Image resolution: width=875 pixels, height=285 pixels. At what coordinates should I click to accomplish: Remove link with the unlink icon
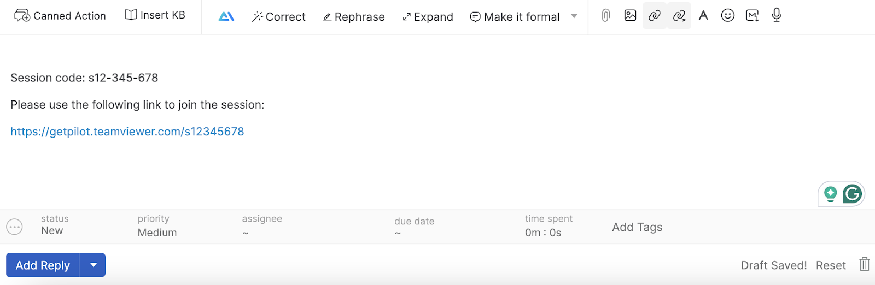click(x=679, y=16)
